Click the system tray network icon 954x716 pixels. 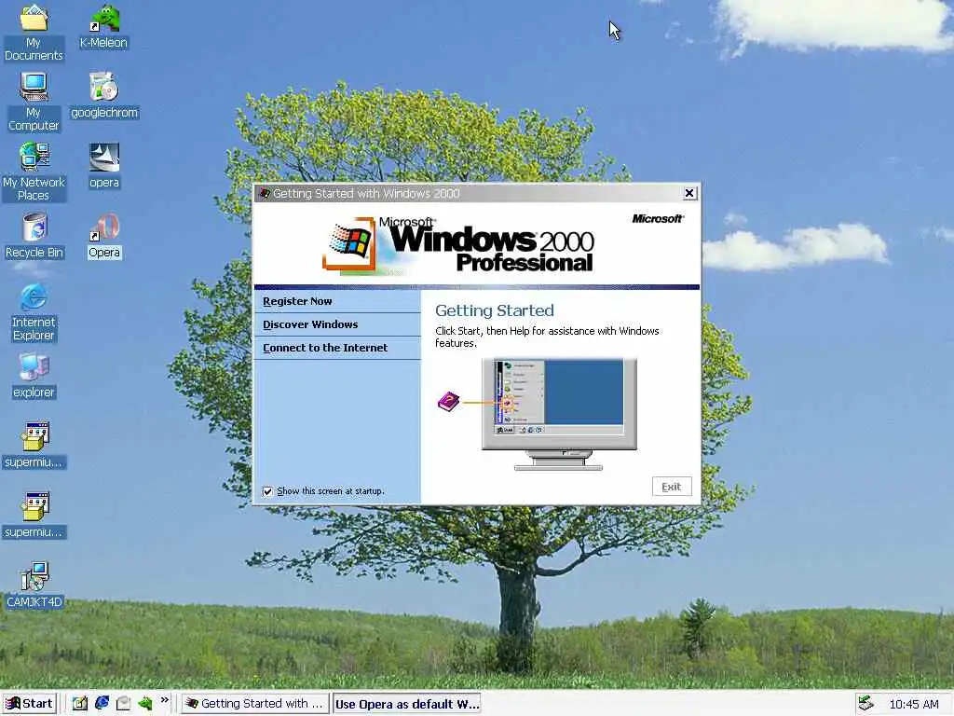[866, 703]
